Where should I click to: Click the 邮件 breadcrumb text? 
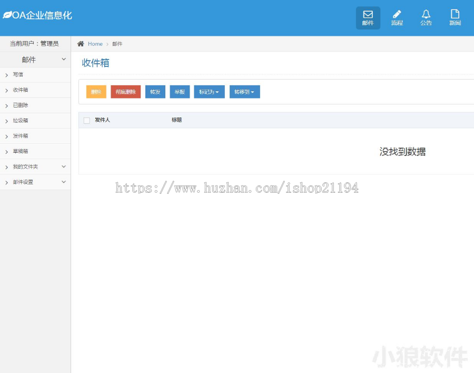117,44
